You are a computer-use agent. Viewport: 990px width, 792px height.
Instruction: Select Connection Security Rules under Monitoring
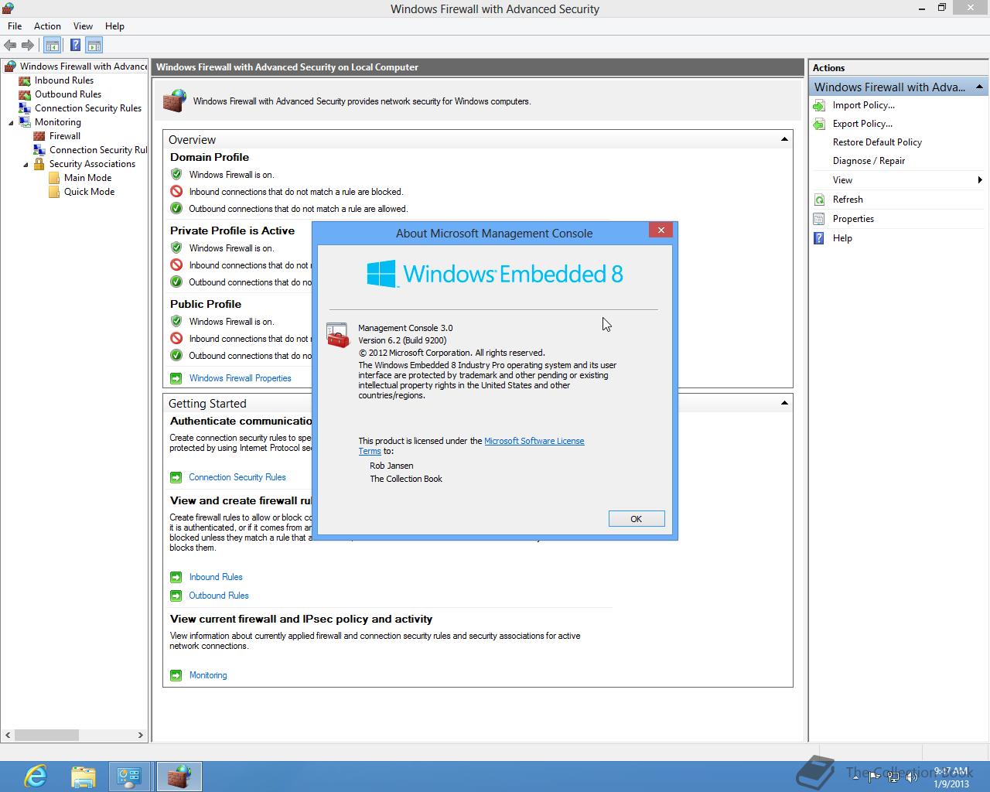pos(97,150)
